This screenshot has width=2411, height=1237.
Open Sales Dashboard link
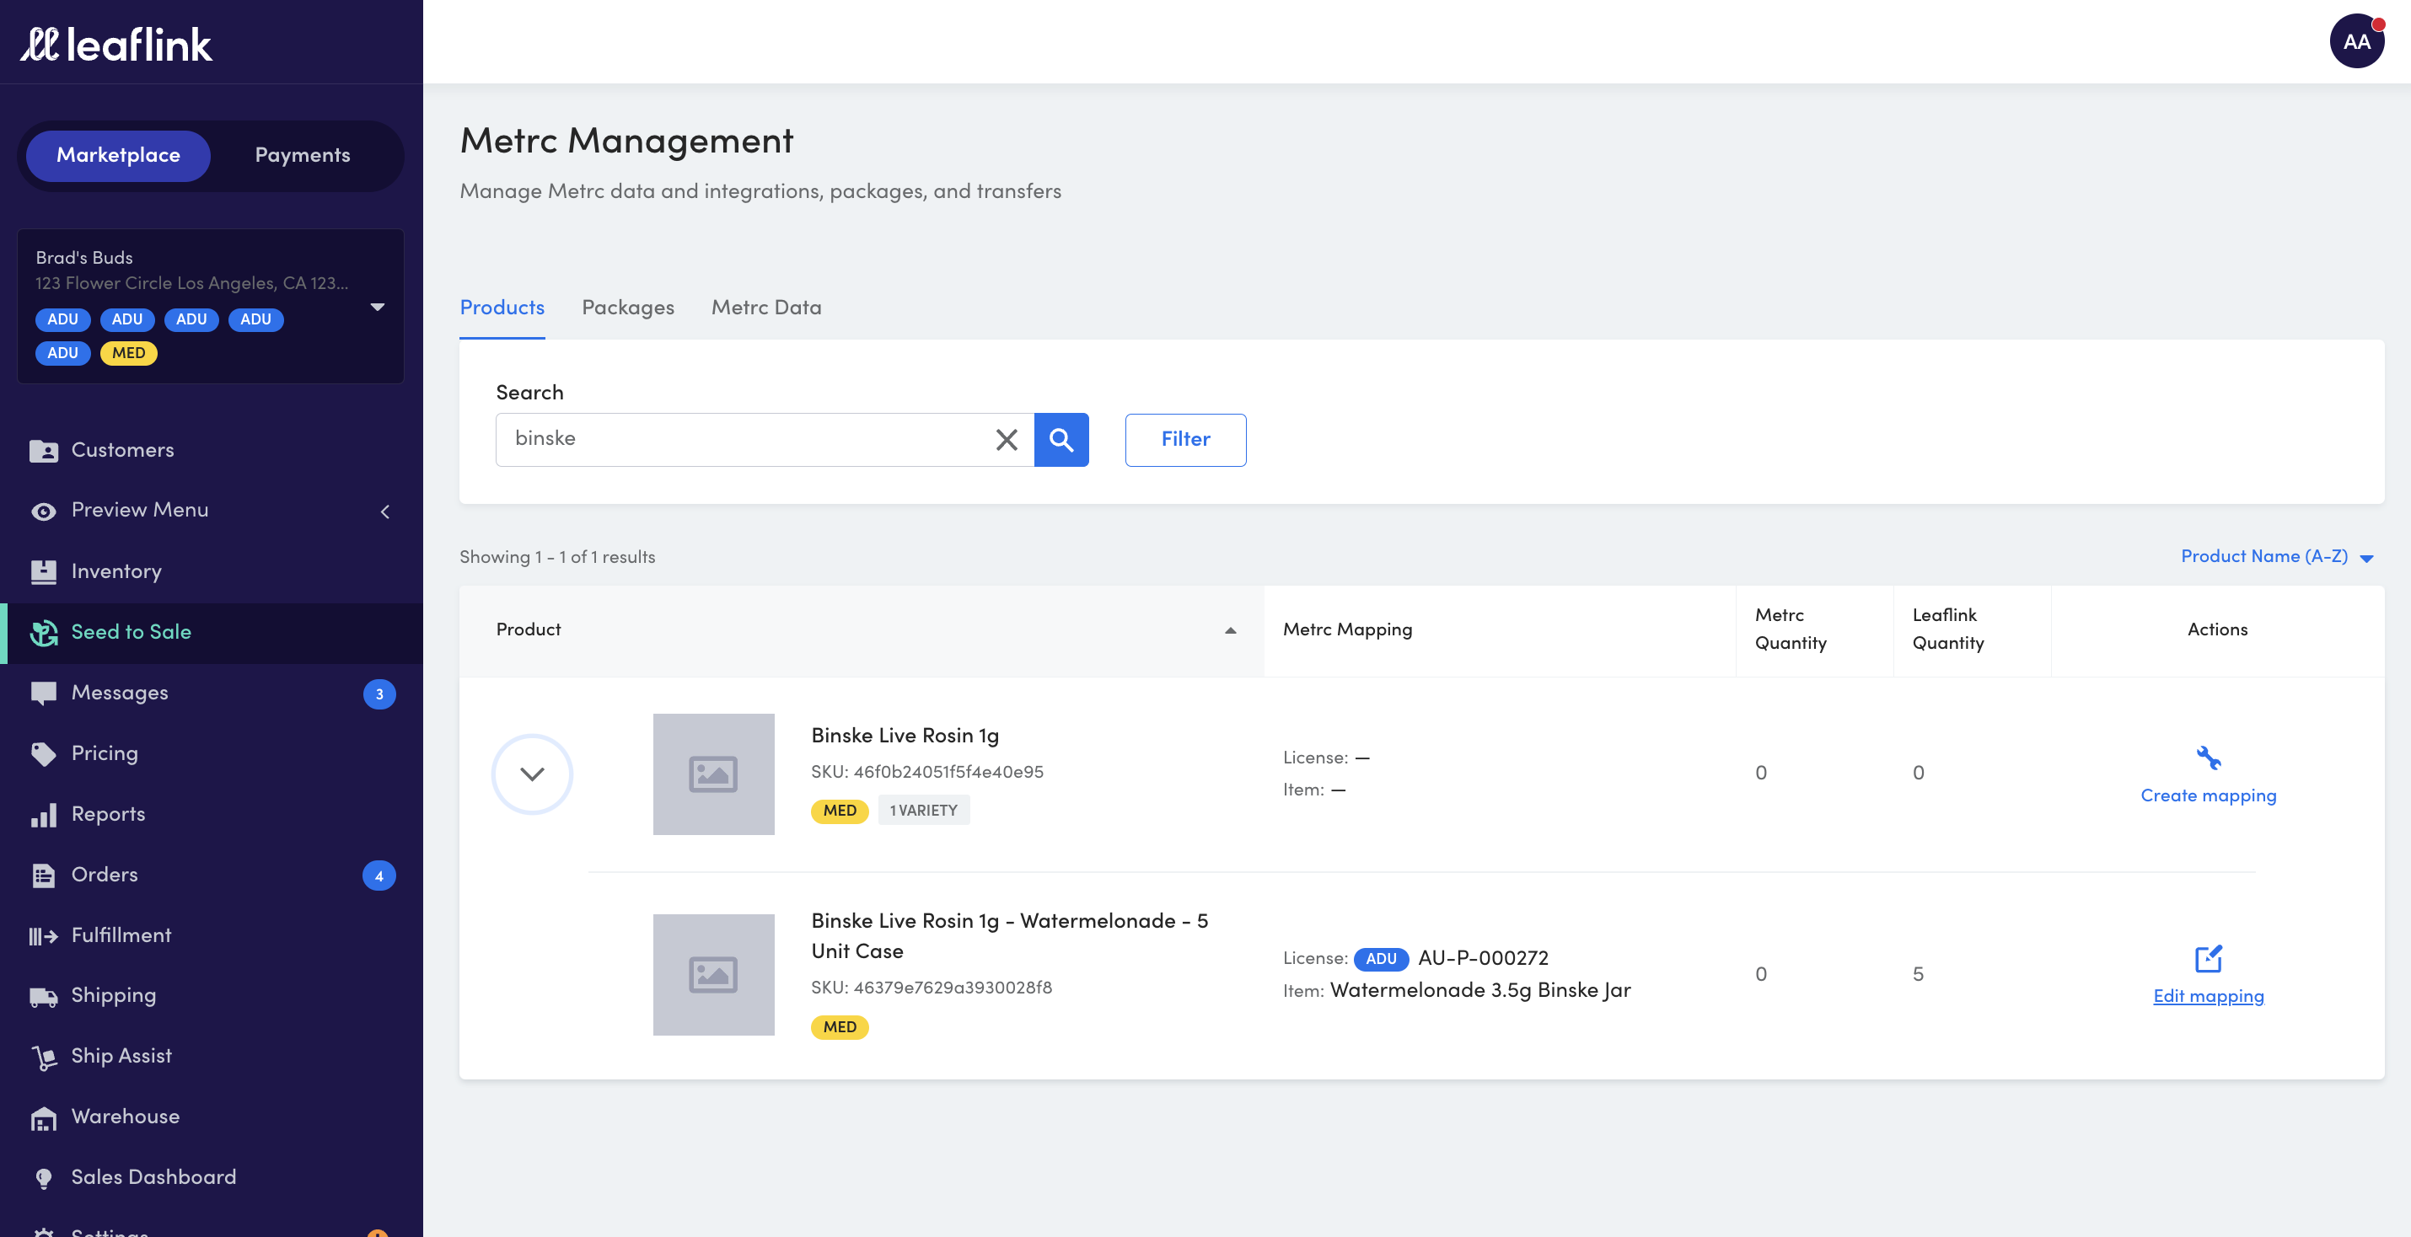tap(153, 1178)
